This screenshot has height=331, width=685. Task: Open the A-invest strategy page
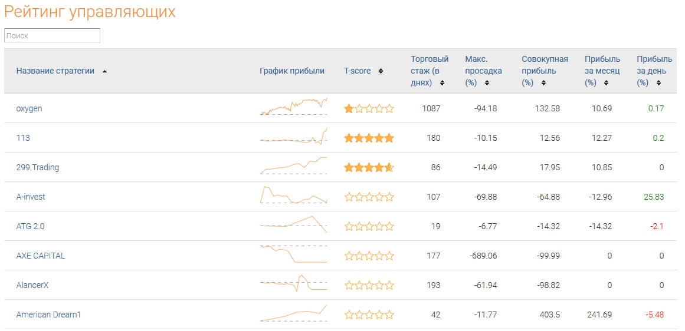31,197
